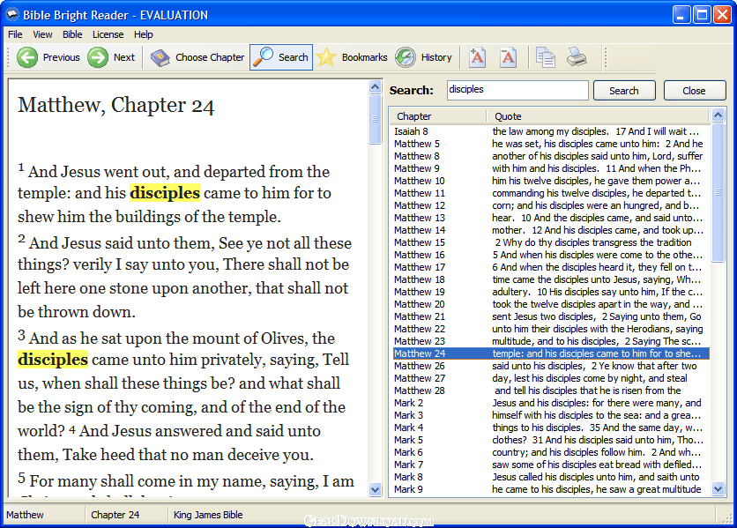Viewport: 737px width, 528px height.
Task: Focus the search field containing "disciples"
Action: pos(517,90)
